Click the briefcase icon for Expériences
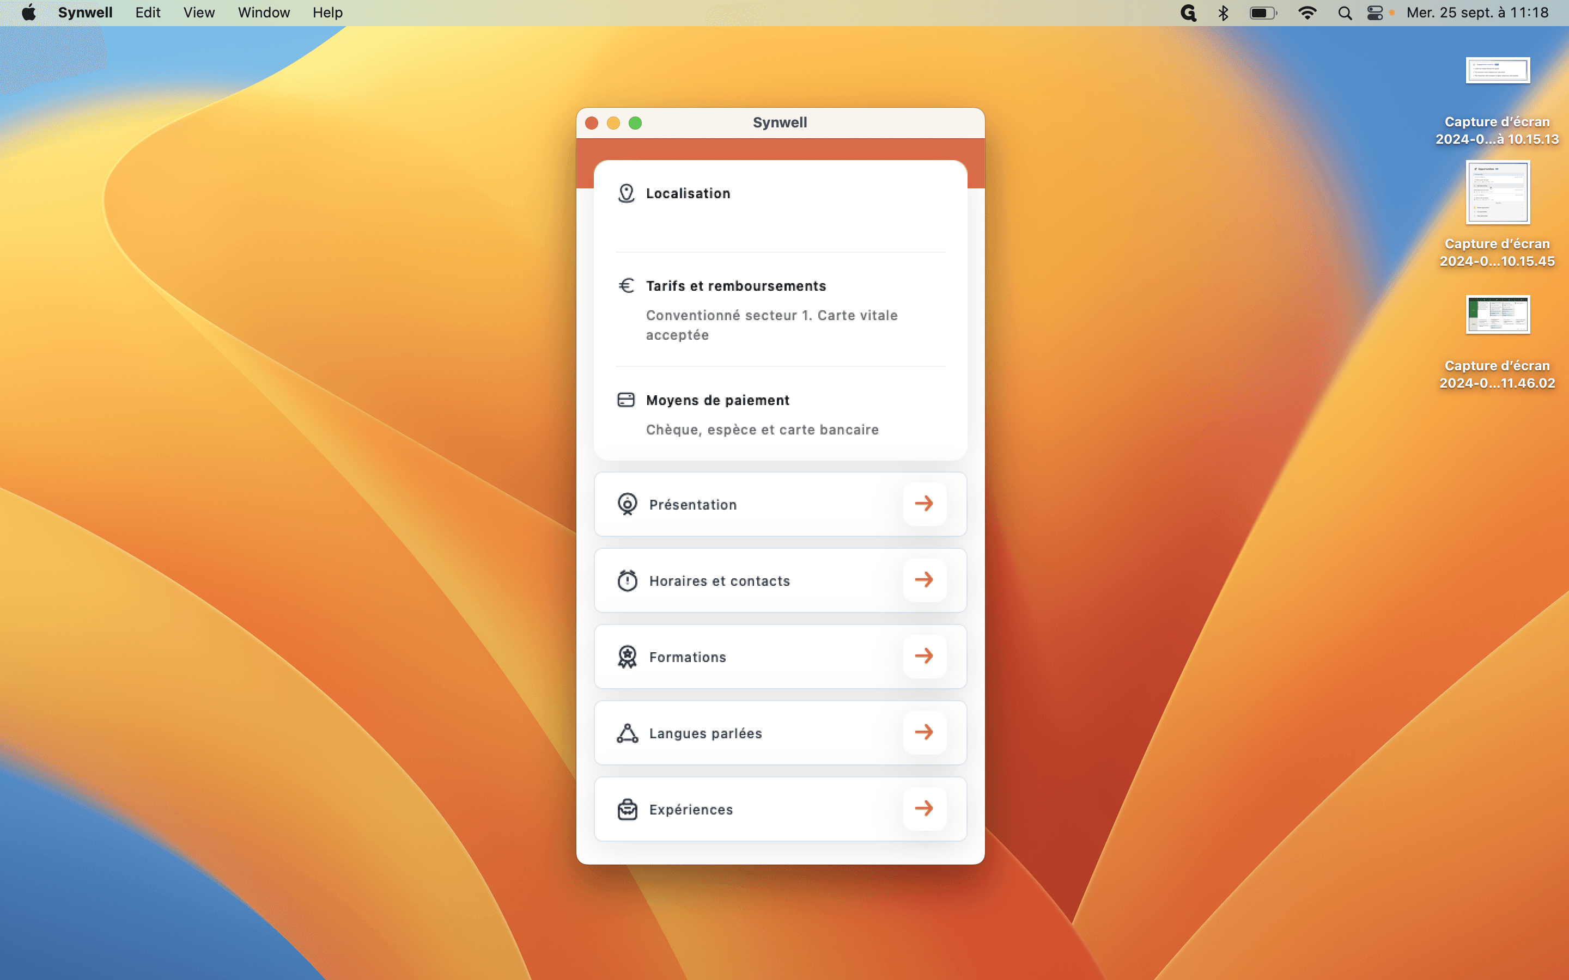Image resolution: width=1569 pixels, height=980 pixels. (627, 810)
